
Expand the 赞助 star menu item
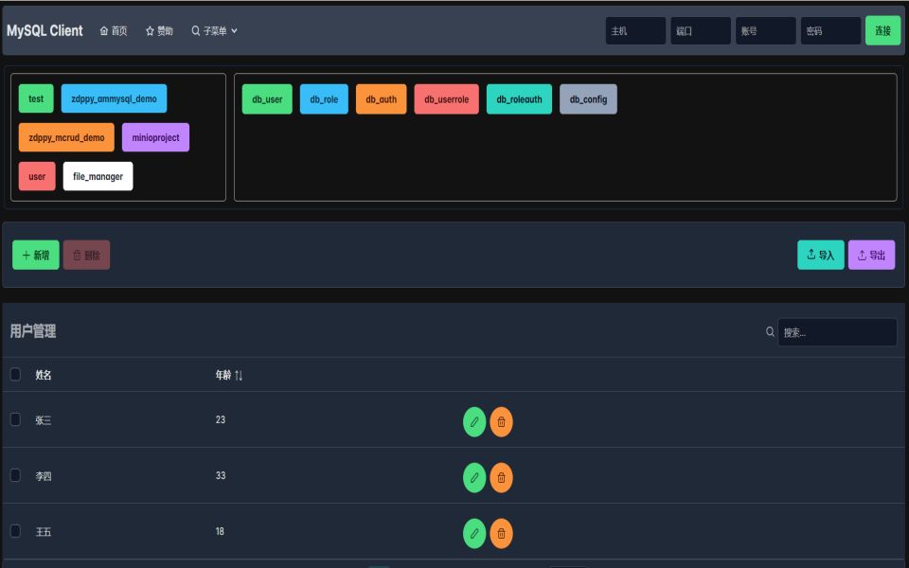(x=151, y=29)
